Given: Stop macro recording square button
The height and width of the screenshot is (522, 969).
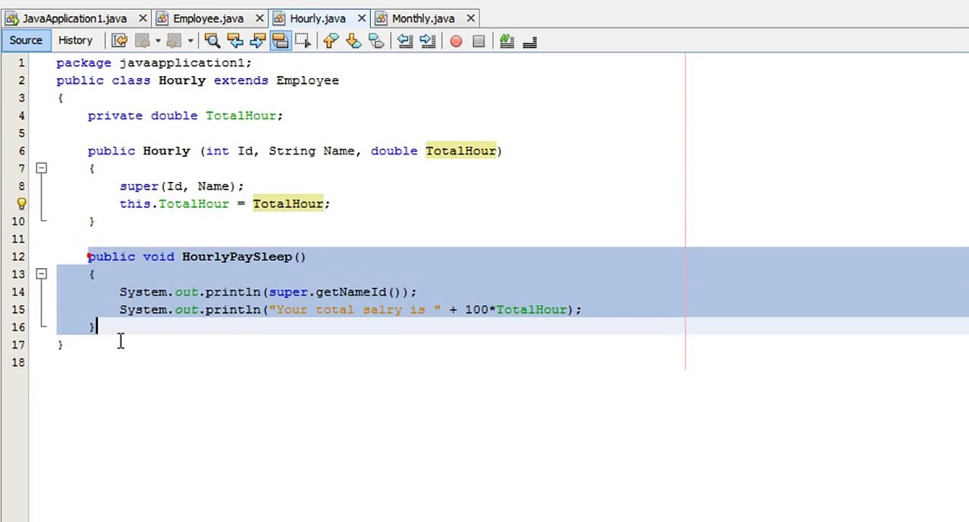Looking at the screenshot, I should (478, 41).
